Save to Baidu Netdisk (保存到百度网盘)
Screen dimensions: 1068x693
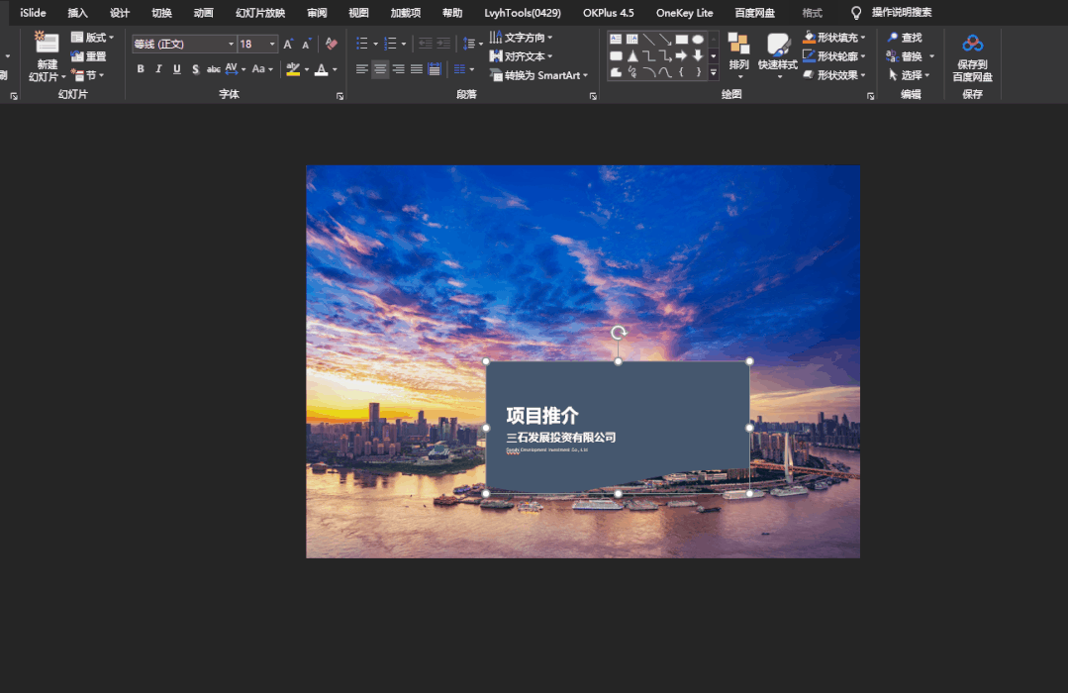click(x=972, y=58)
